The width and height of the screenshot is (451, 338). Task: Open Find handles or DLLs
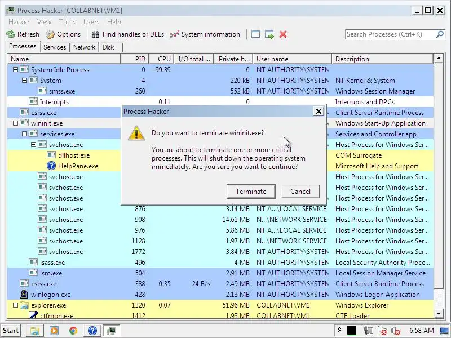tap(128, 34)
